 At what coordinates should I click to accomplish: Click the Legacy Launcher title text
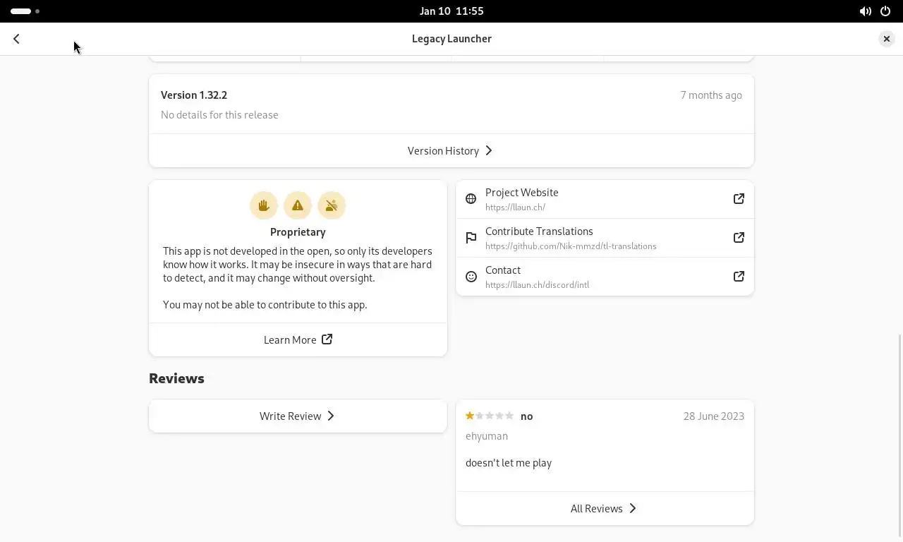(451, 39)
